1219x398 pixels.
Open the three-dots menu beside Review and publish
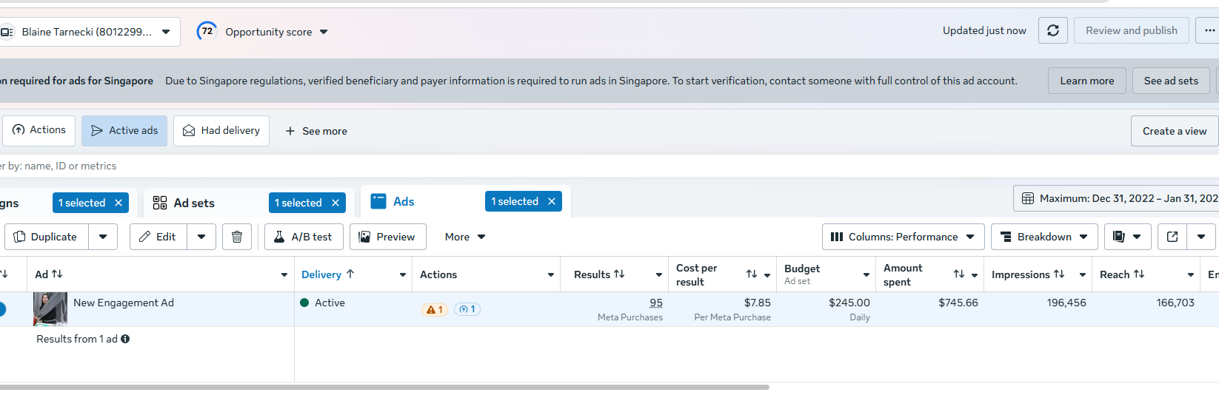pyautogui.click(x=1209, y=30)
